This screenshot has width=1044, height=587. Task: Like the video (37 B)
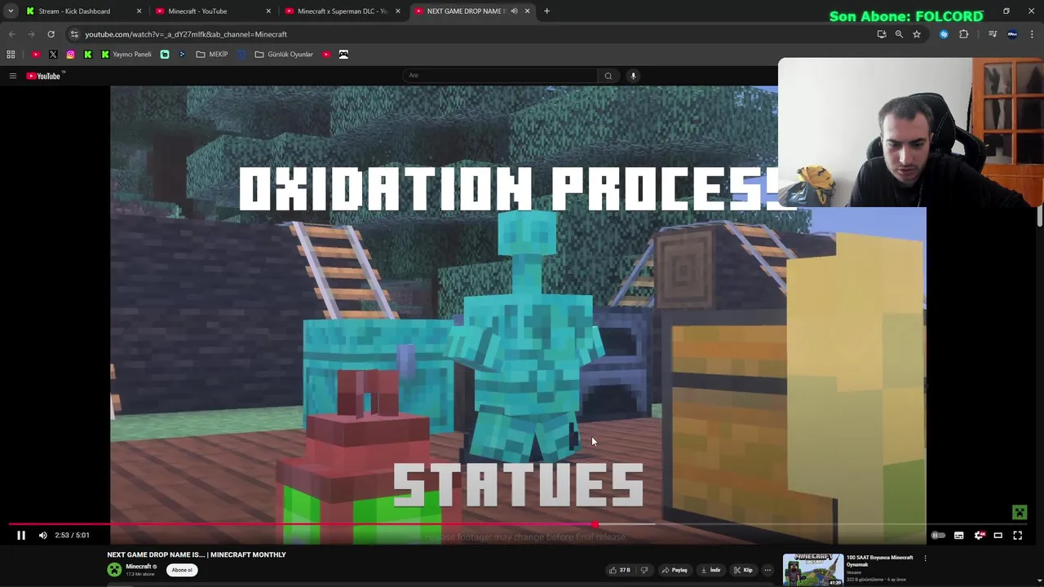click(620, 571)
